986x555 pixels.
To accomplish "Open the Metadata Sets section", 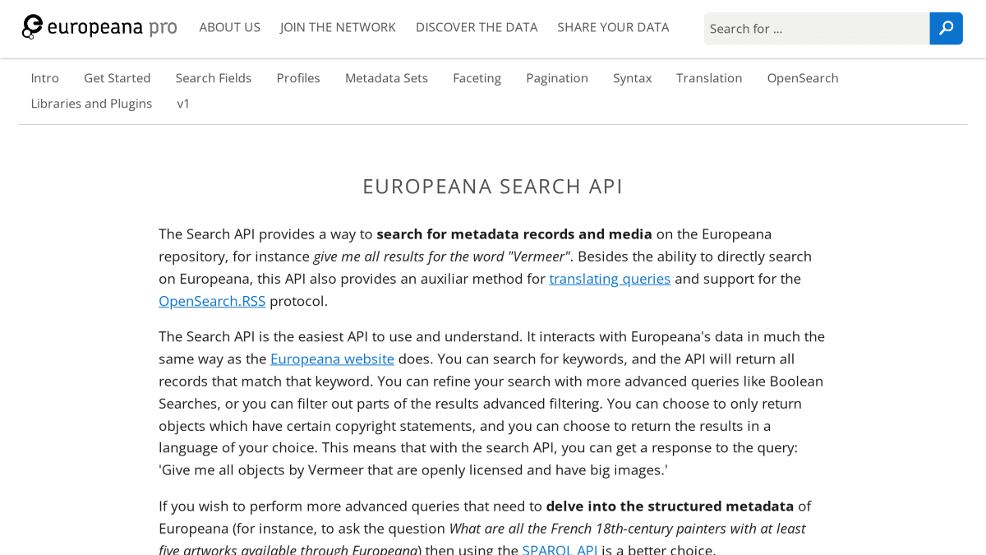I will click(386, 78).
